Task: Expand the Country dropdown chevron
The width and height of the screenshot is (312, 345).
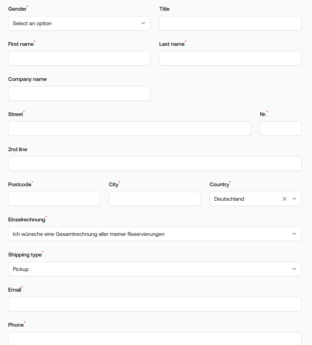Action: [x=294, y=199]
